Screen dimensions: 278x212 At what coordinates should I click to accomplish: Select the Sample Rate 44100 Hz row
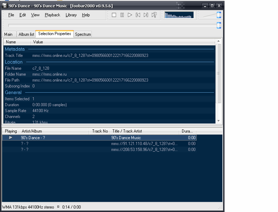coord(109,111)
